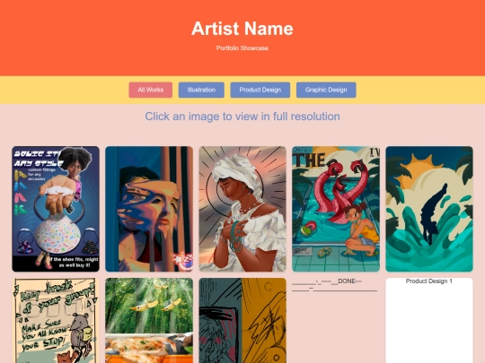This screenshot has height=363, width=485.
Task: Open the 'Keep track of your group' poster
Action: click(56, 320)
